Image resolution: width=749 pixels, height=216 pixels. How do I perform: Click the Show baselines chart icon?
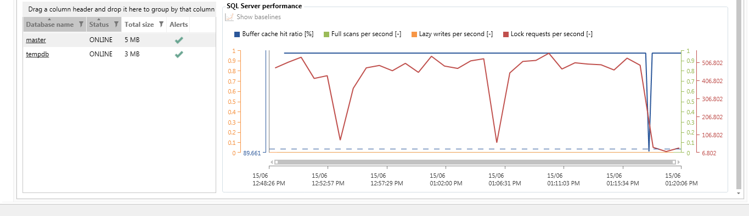click(229, 17)
